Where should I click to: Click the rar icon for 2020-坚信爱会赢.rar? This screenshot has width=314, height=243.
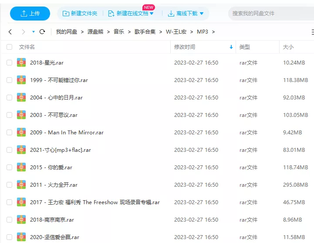[x=21, y=237]
